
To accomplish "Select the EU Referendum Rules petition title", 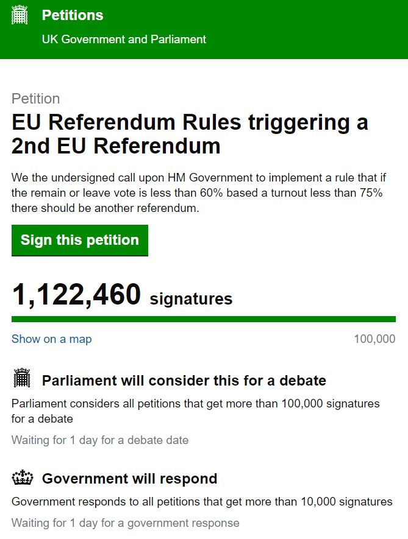I will click(x=190, y=135).
